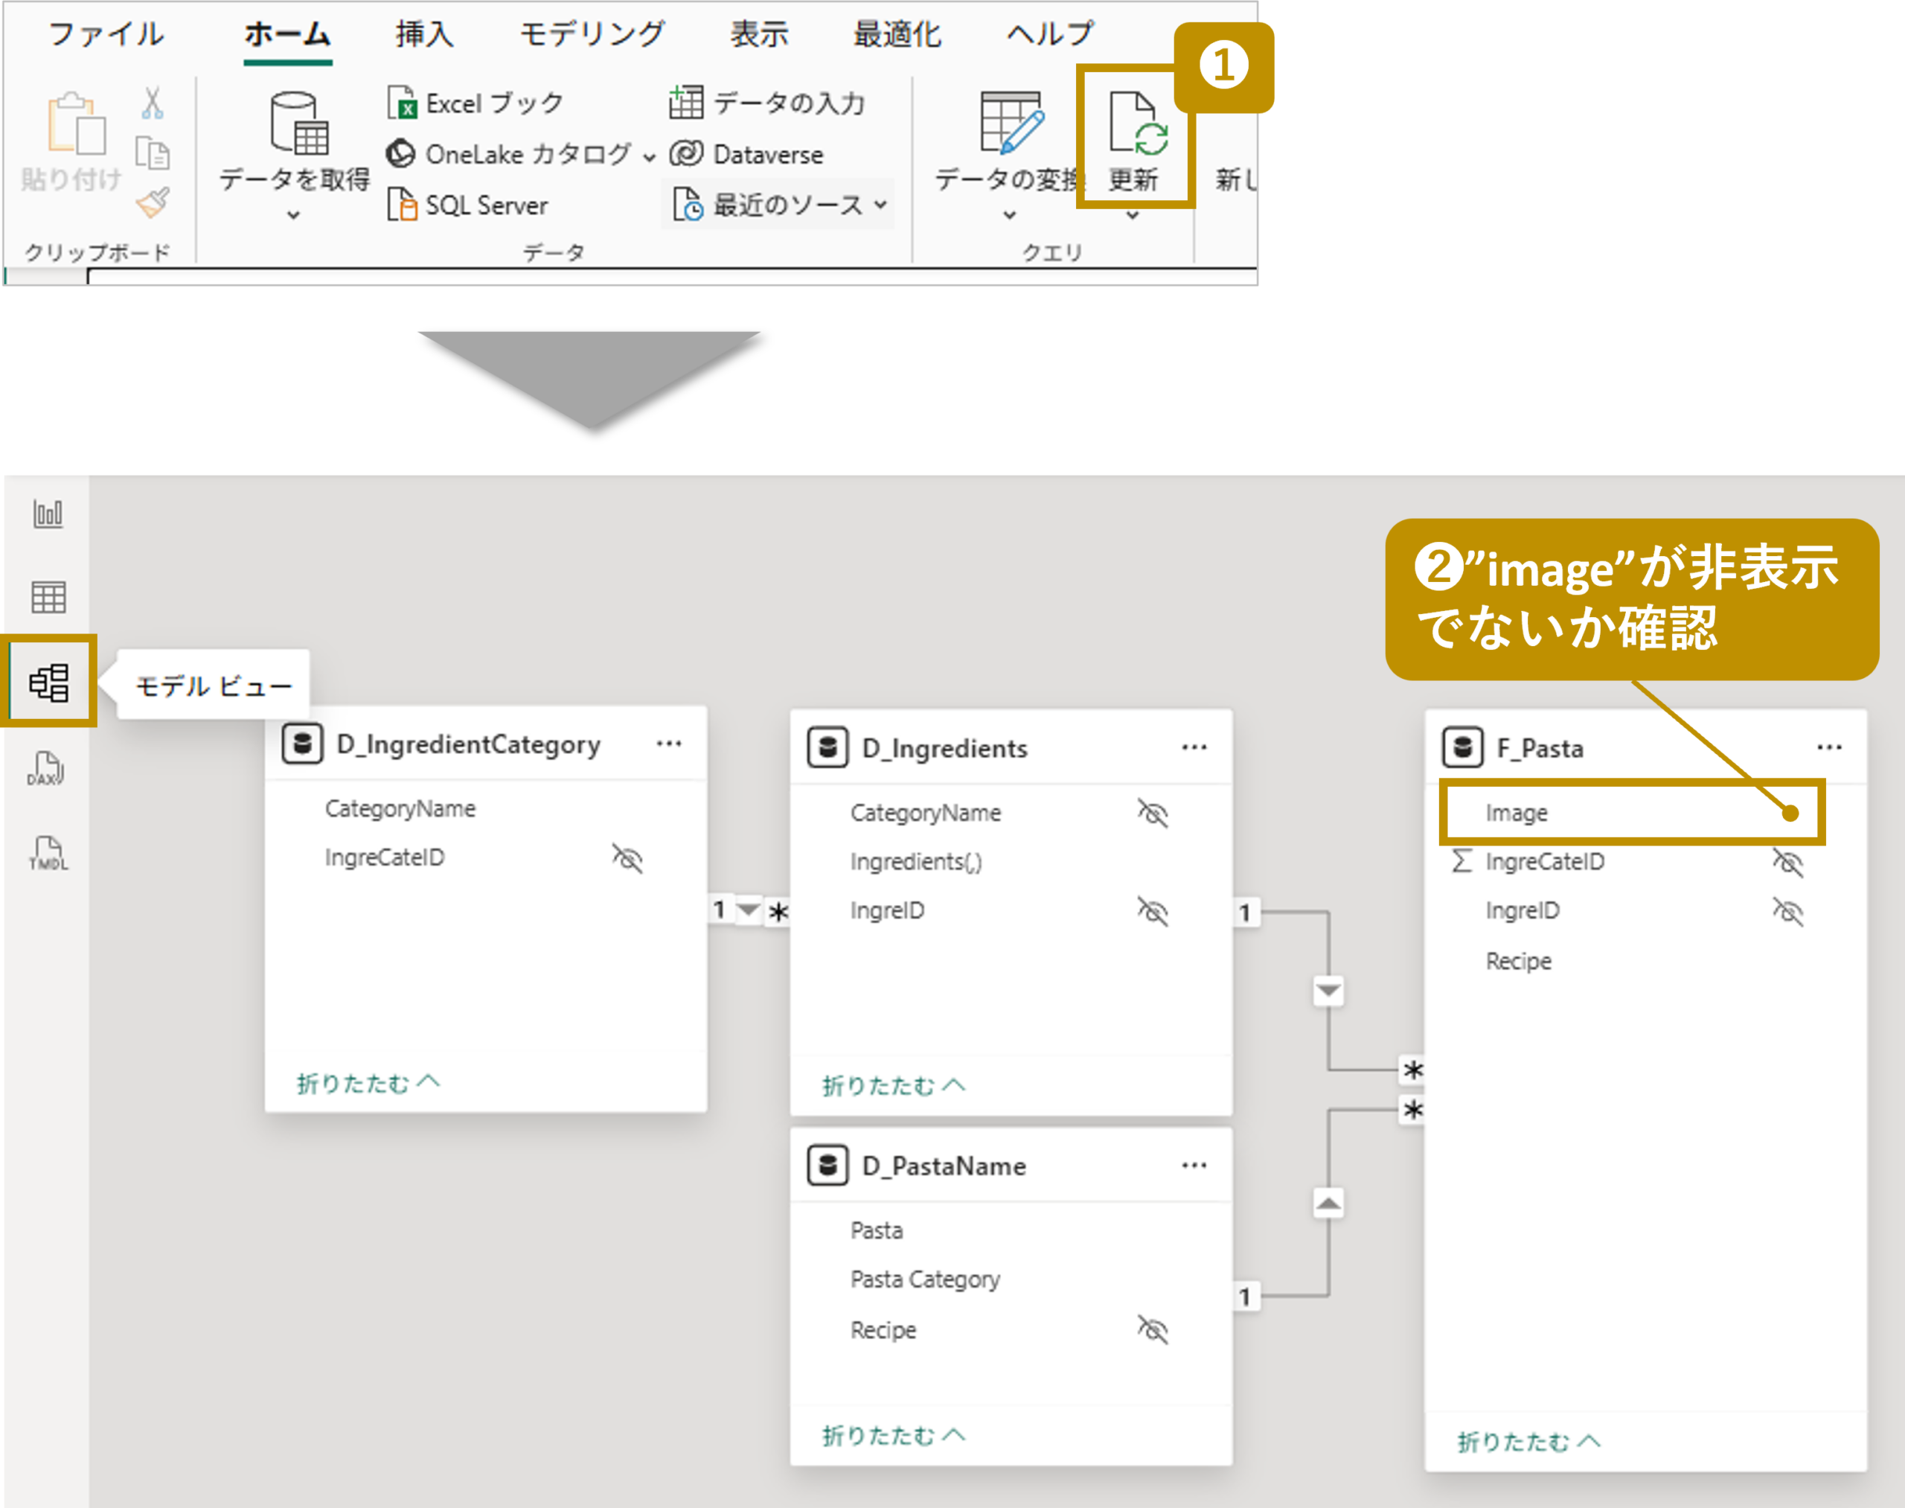Open TMDL view icon in sidebar
This screenshot has height=1508, width=1905.
[x=48, y=853]
